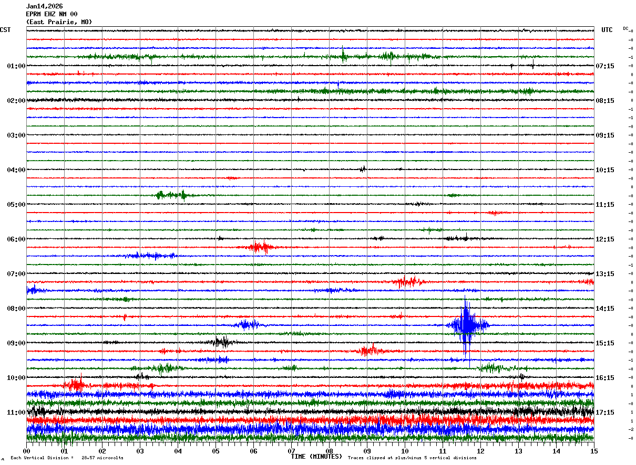The width and height of the screenshot is (636, 465).
Task: Click the 09:15 UTC time label
Action: (604, 135)
